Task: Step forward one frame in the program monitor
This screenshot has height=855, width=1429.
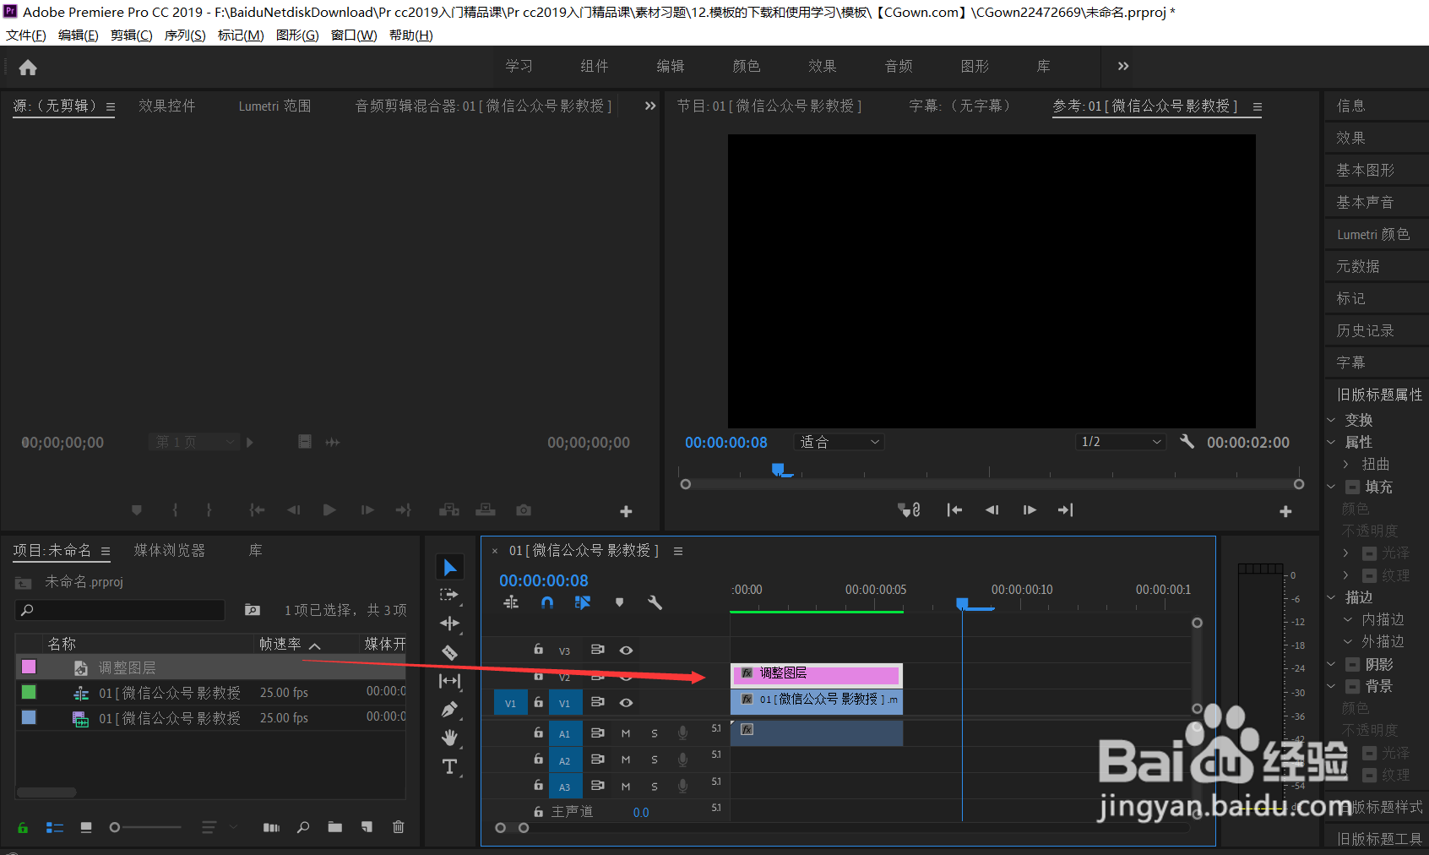Action: click(x=1030, y=509)
